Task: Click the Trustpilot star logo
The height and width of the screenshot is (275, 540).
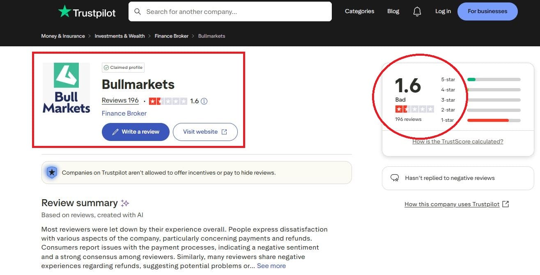Action: pos(64,11)
